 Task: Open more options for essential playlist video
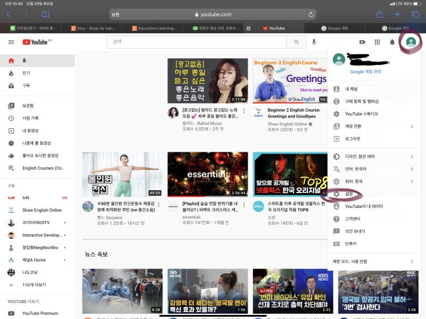click(244, 204)
